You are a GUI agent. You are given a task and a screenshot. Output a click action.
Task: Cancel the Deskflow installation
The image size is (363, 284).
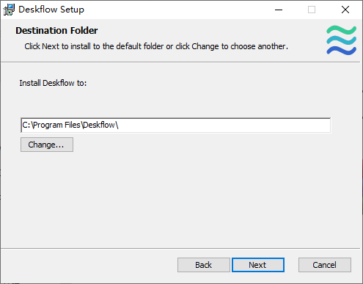(325, 265)
